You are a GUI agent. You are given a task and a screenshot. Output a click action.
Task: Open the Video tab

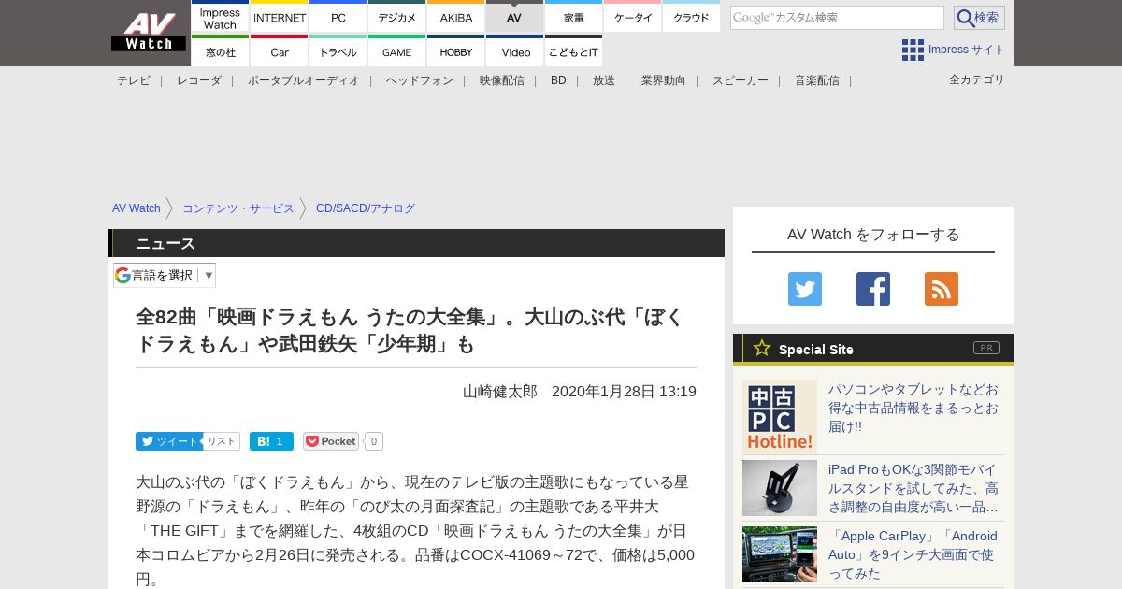tap(515, 51)
